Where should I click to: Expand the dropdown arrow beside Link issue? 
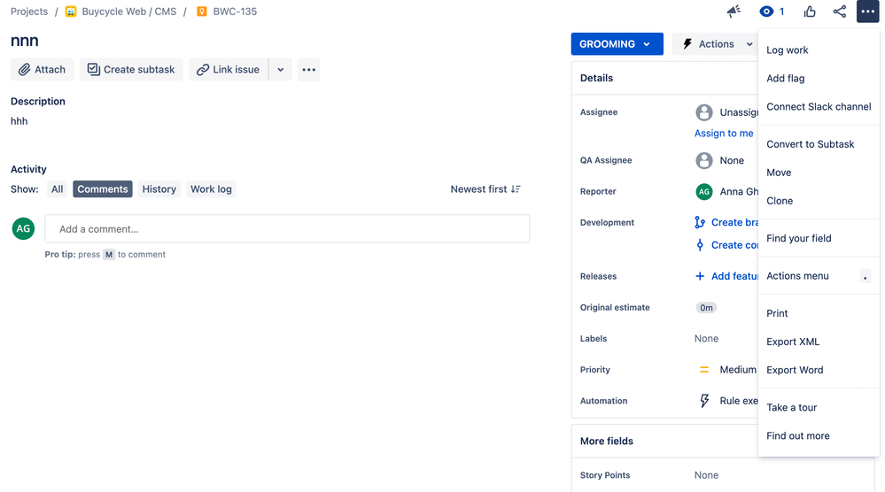(x=281, y=69)
